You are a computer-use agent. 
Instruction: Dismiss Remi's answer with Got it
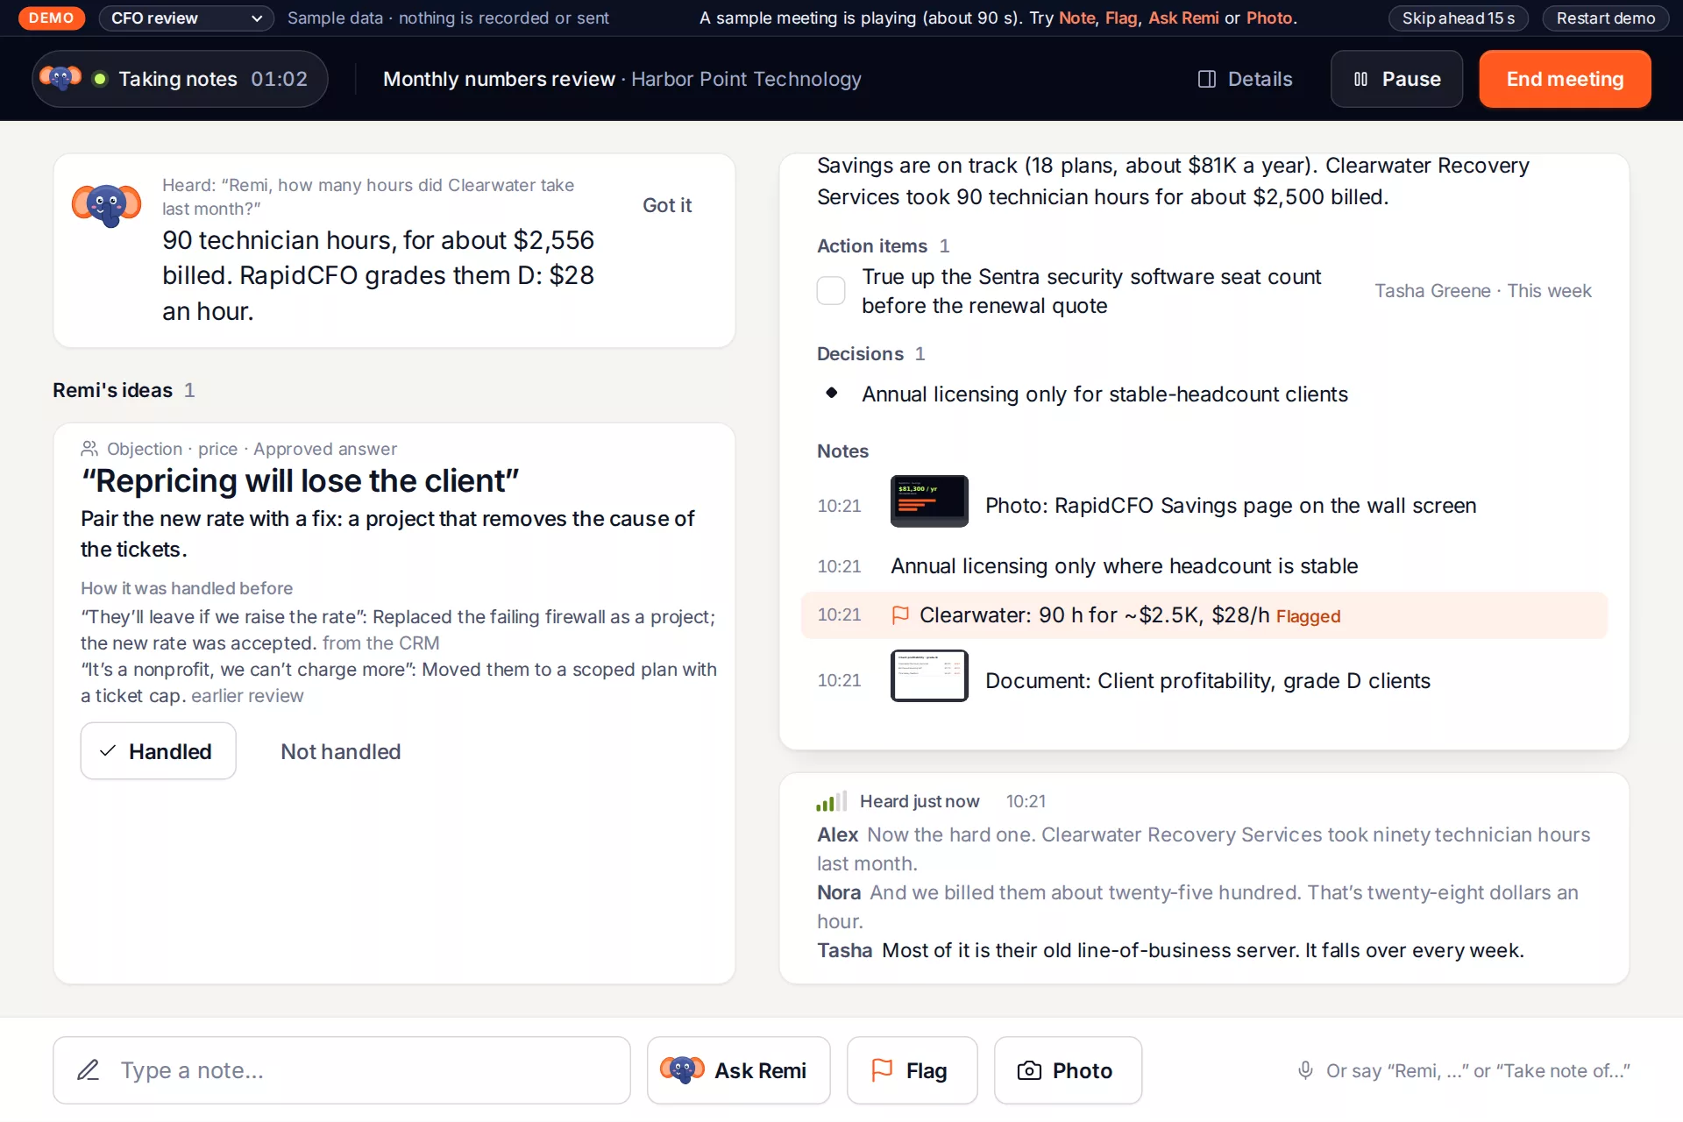coord(667,205)
